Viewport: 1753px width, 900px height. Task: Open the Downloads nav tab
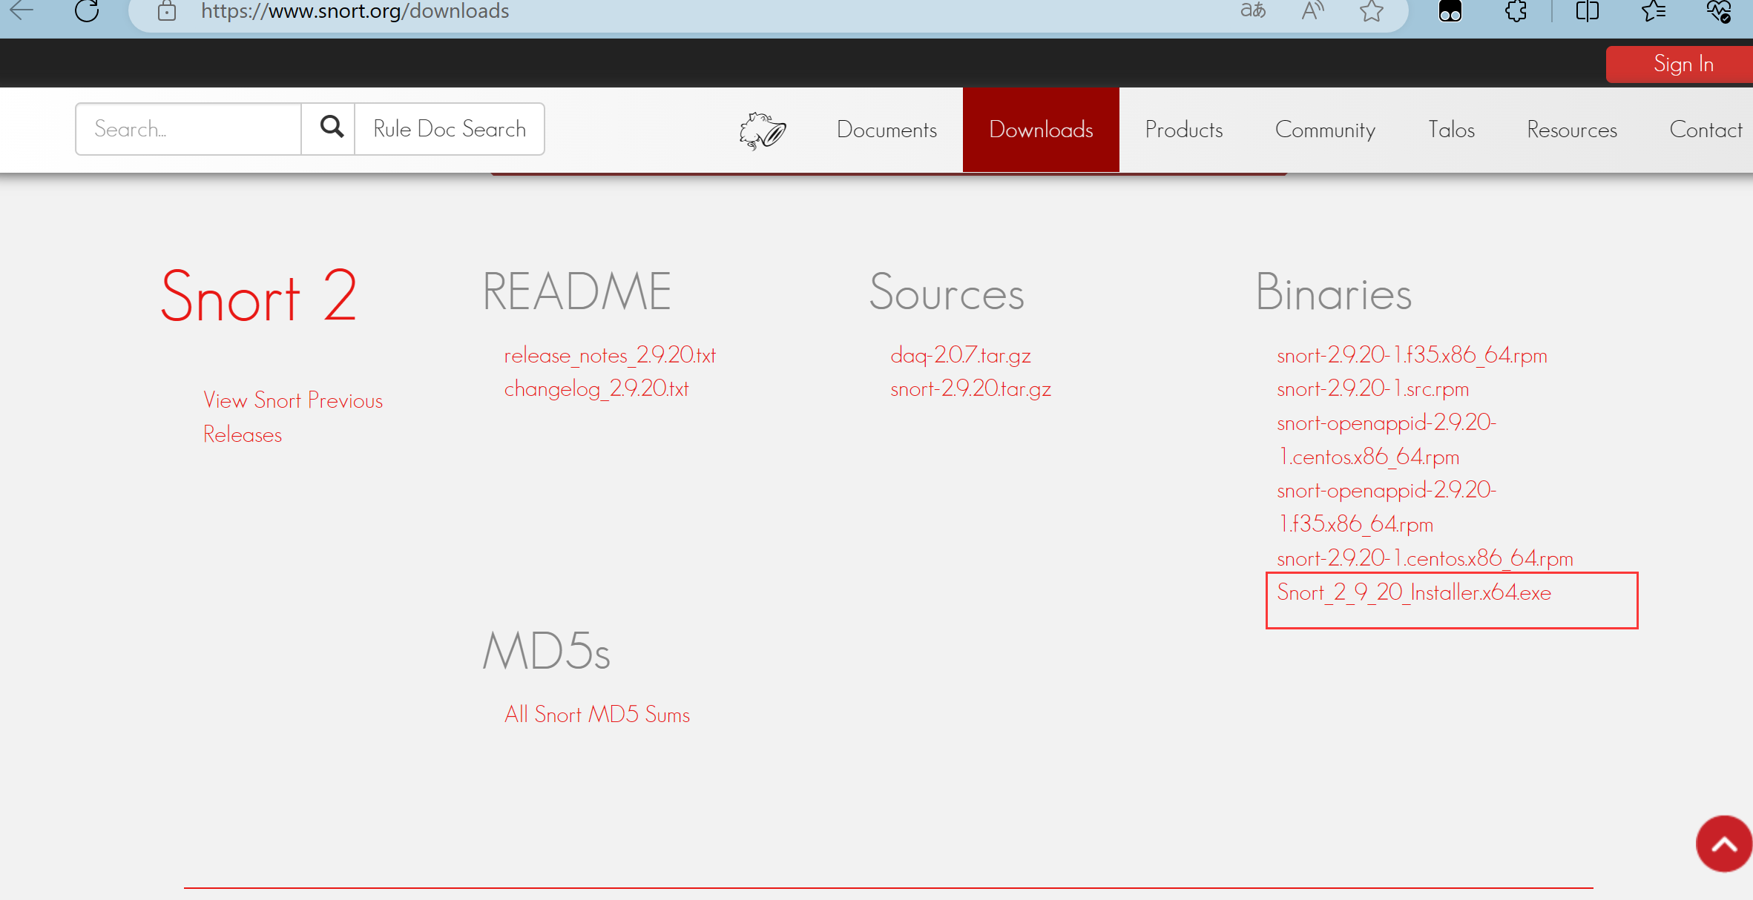[1041, 129]
